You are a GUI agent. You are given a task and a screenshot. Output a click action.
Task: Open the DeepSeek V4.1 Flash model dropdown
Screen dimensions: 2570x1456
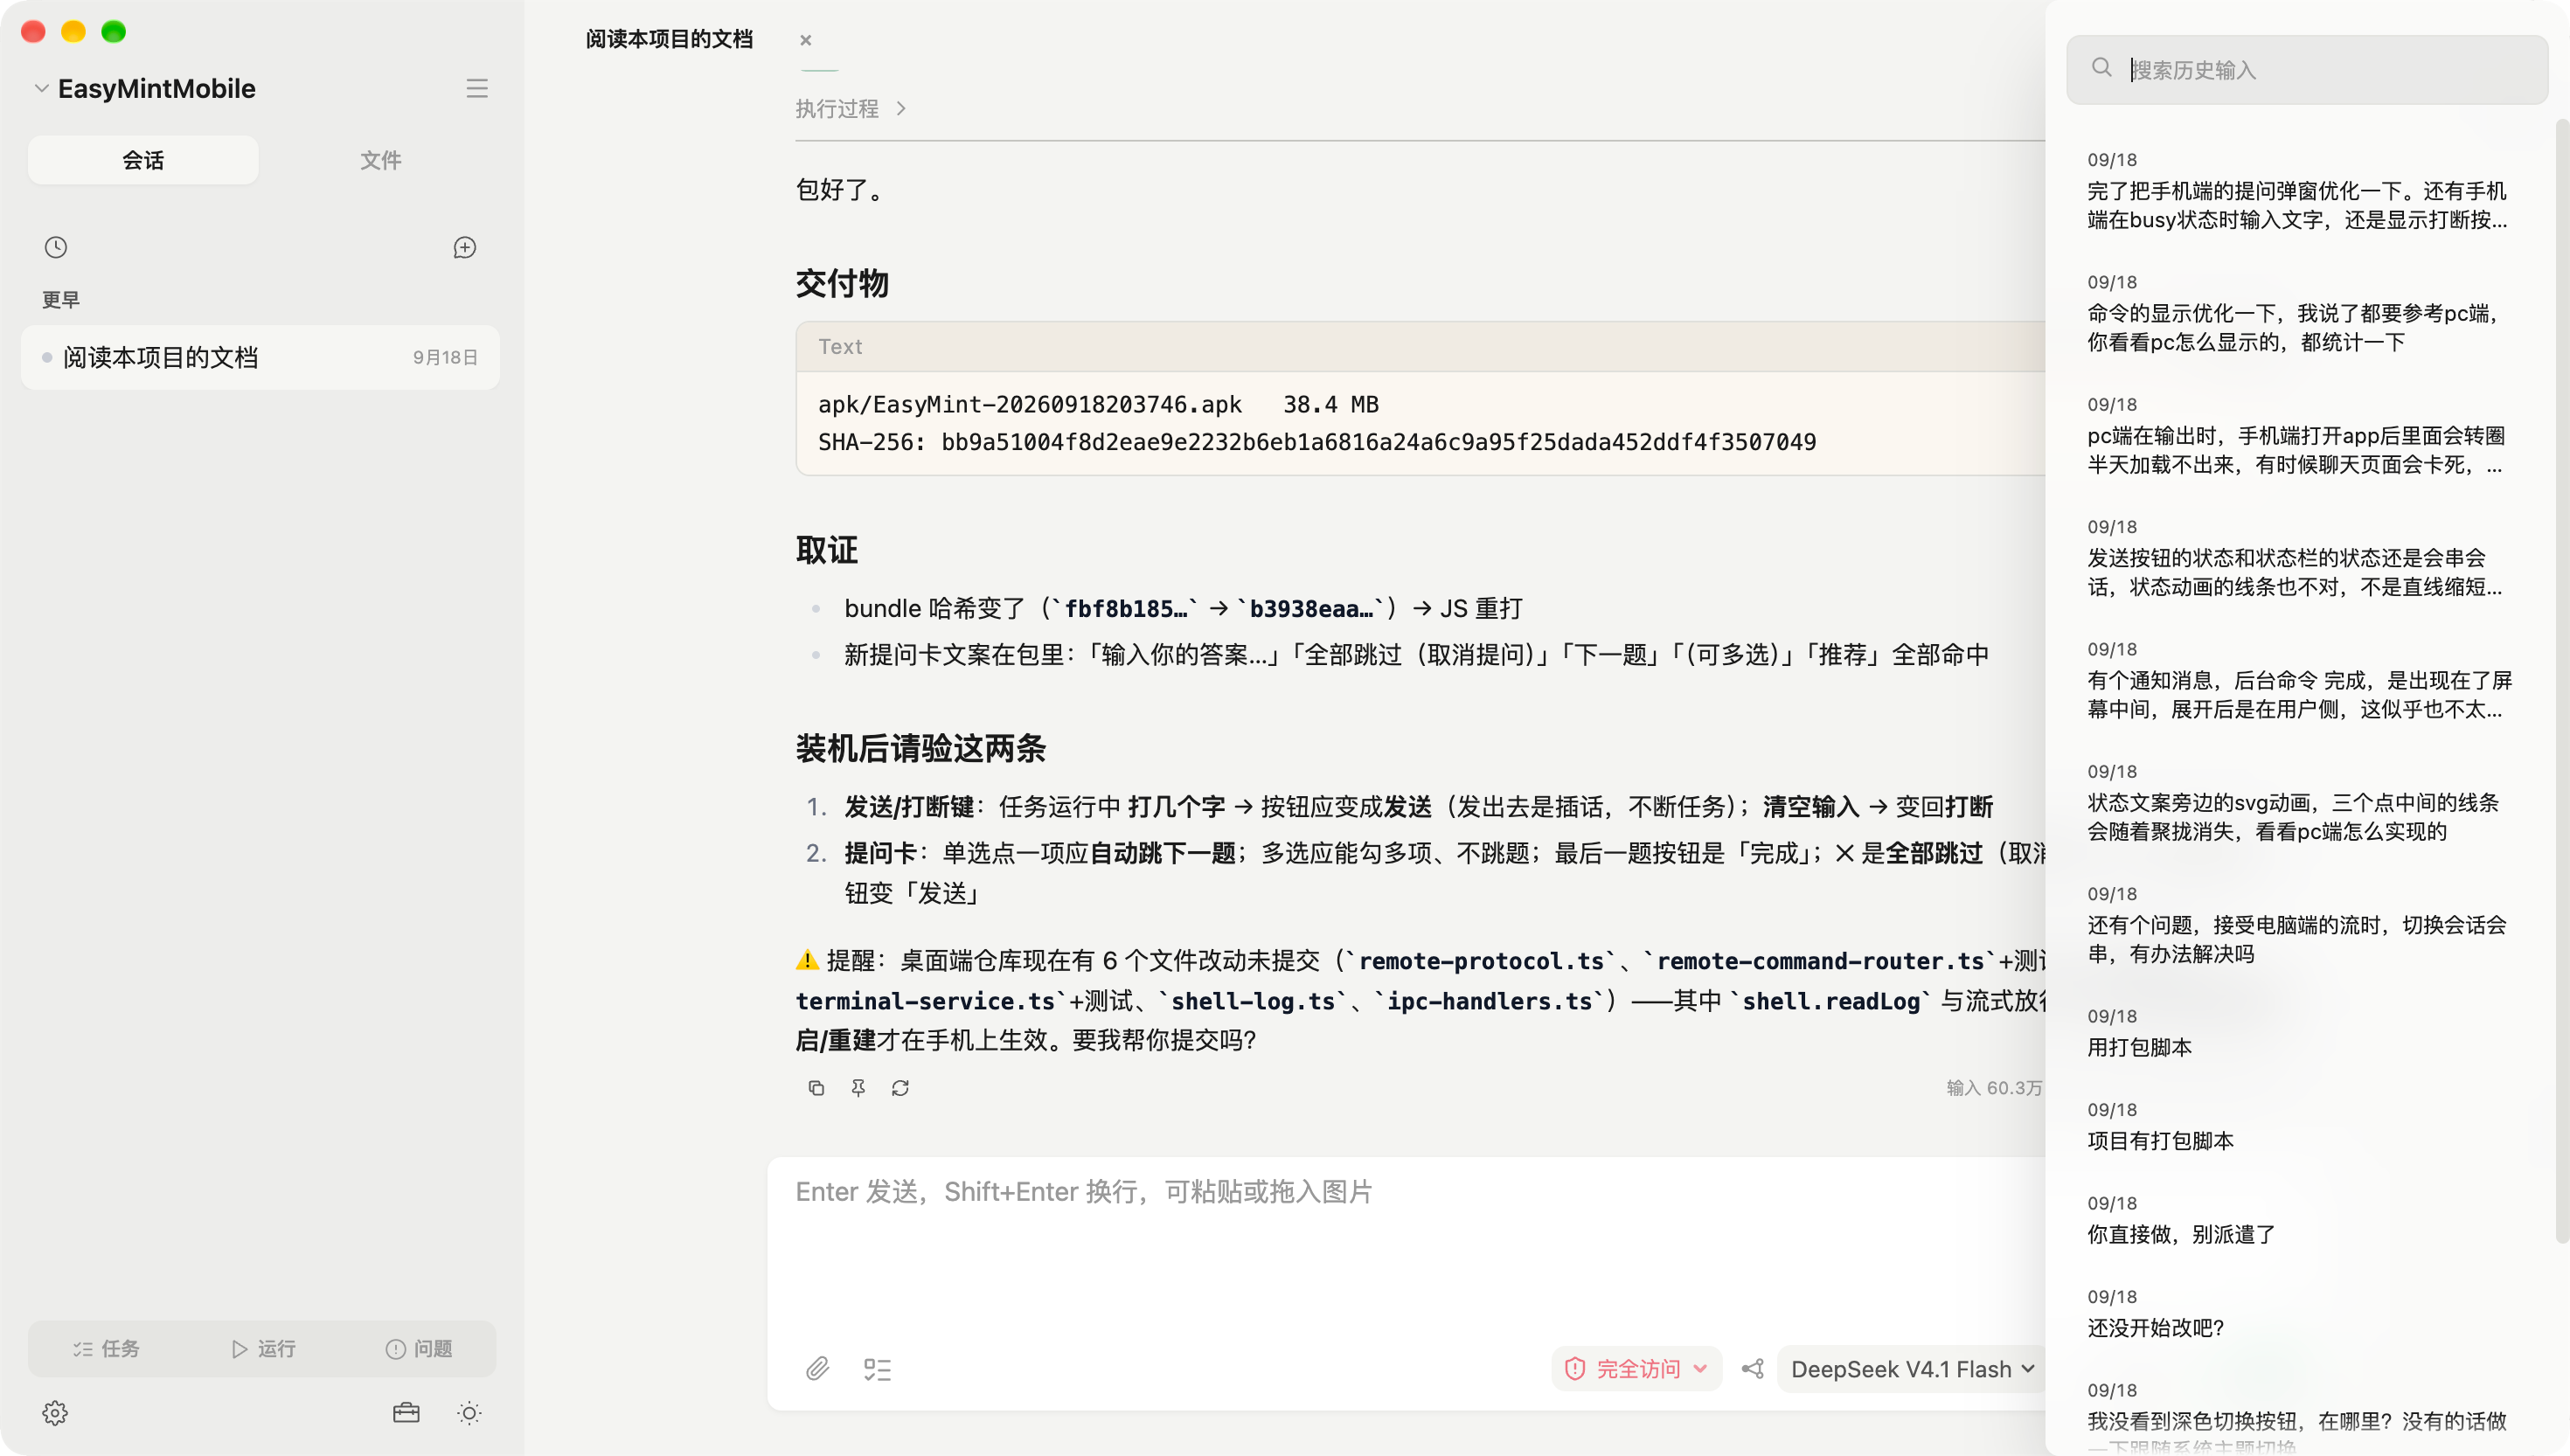pyautogui.click(x=1911, y=1368)
